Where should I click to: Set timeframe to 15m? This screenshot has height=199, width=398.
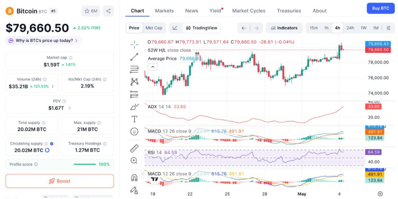[x=314, y=28]
